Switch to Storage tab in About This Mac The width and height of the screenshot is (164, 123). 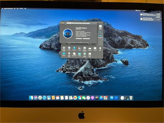[x=77, y=23]
